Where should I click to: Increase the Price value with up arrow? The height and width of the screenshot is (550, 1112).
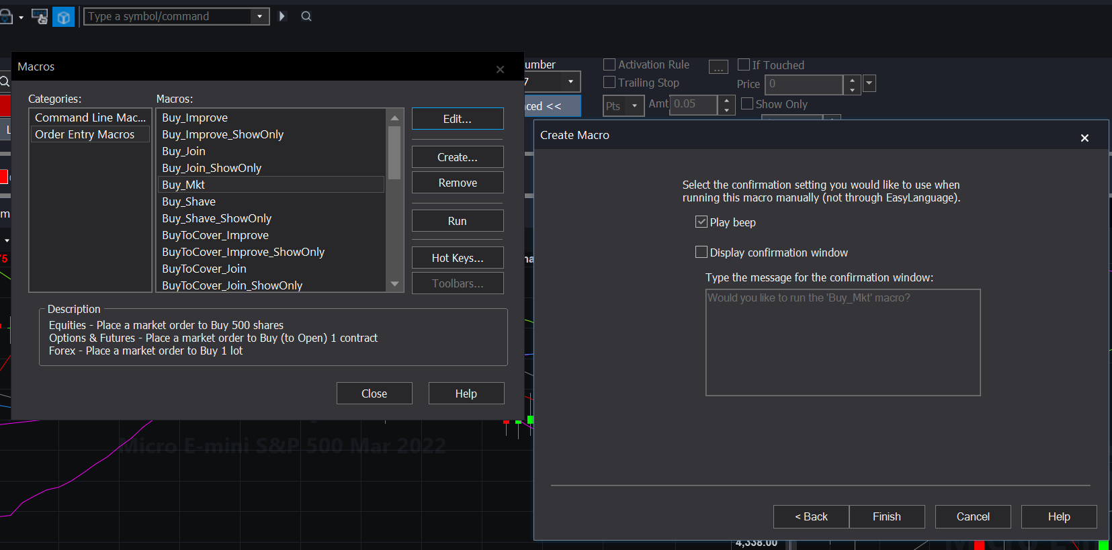coord(852,80)
